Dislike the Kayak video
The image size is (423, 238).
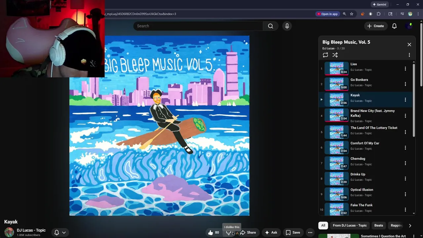pyautogui.click(x=229, y=233)
